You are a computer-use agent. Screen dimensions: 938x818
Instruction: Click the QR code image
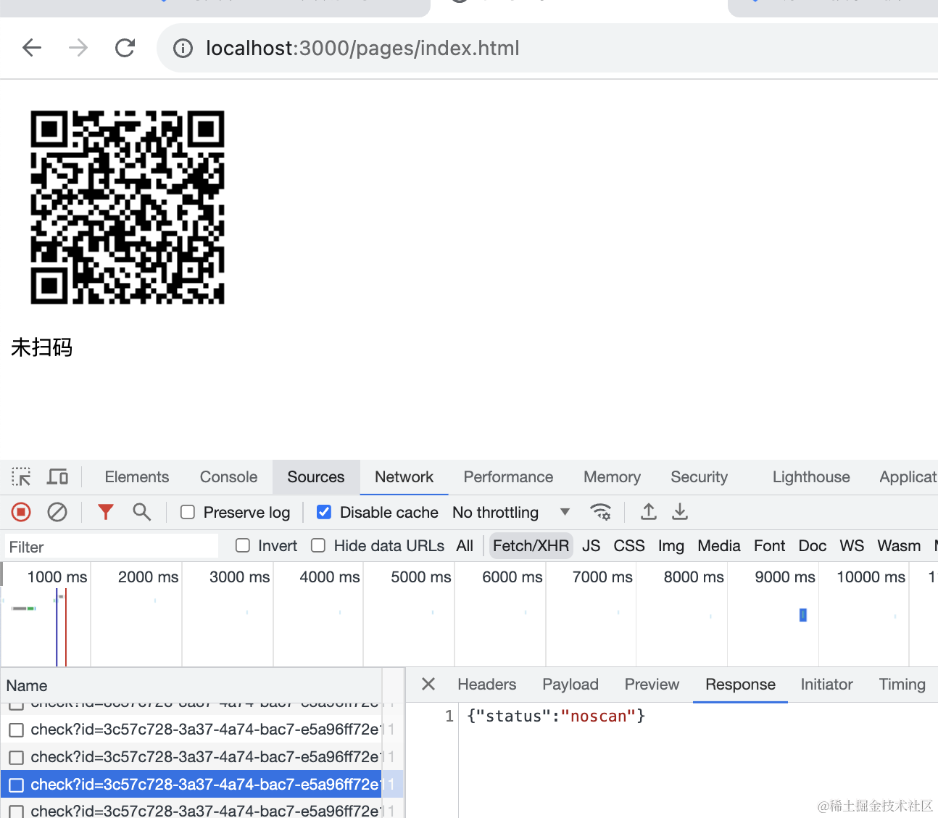pos(128,207)
